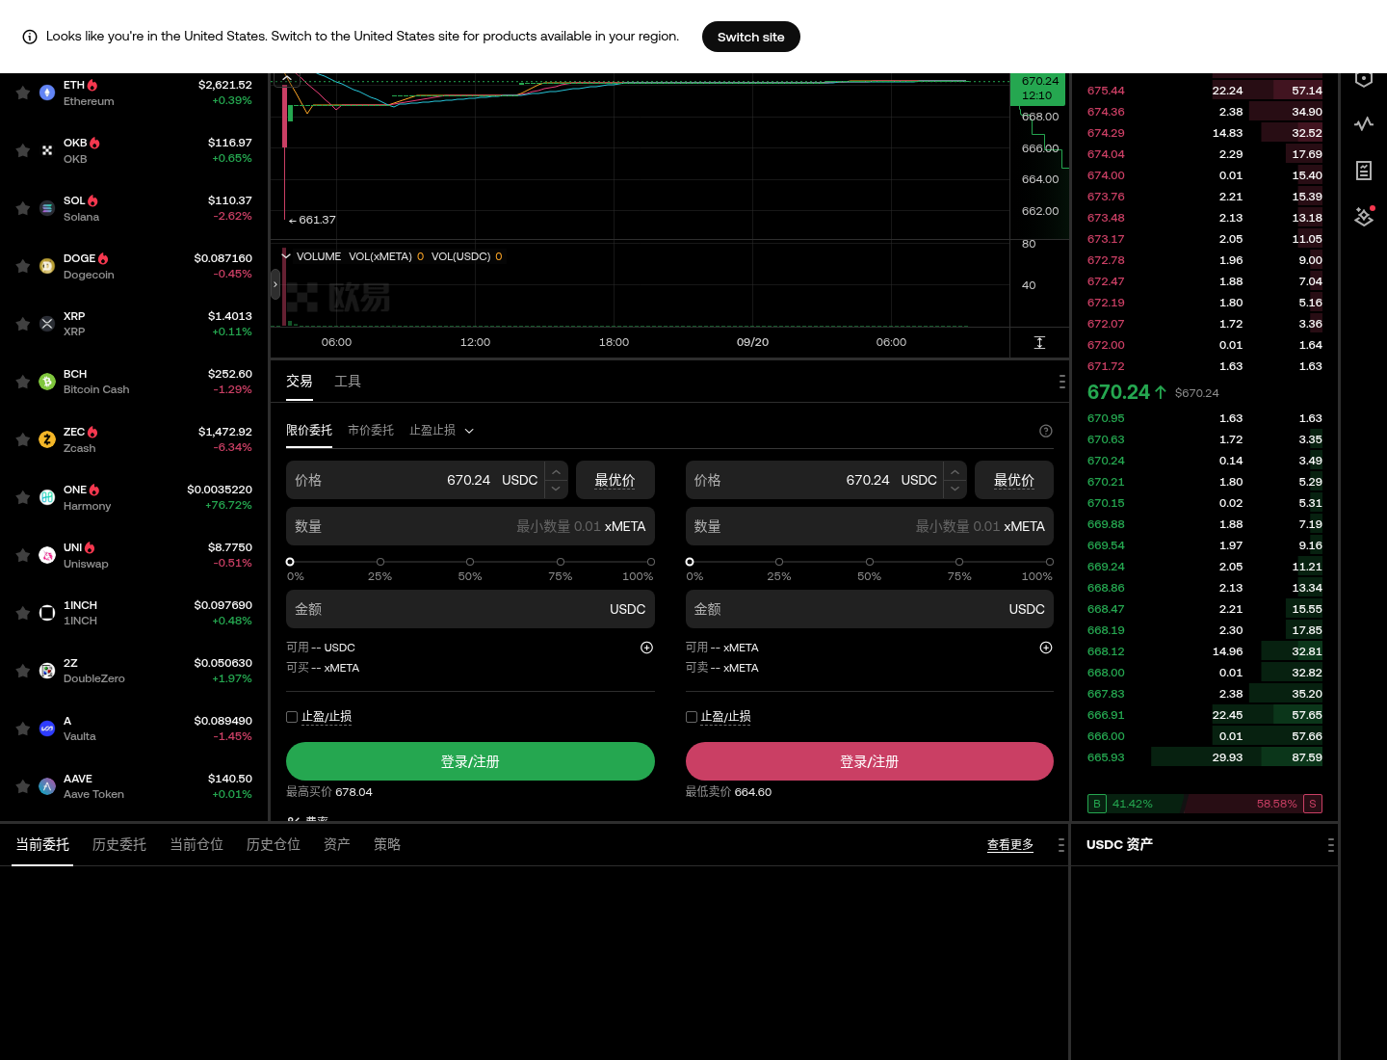Open the activity pulse icon in right sidebar
The height and width of the screenshot is (1060, 1387).
(1364, 123)
